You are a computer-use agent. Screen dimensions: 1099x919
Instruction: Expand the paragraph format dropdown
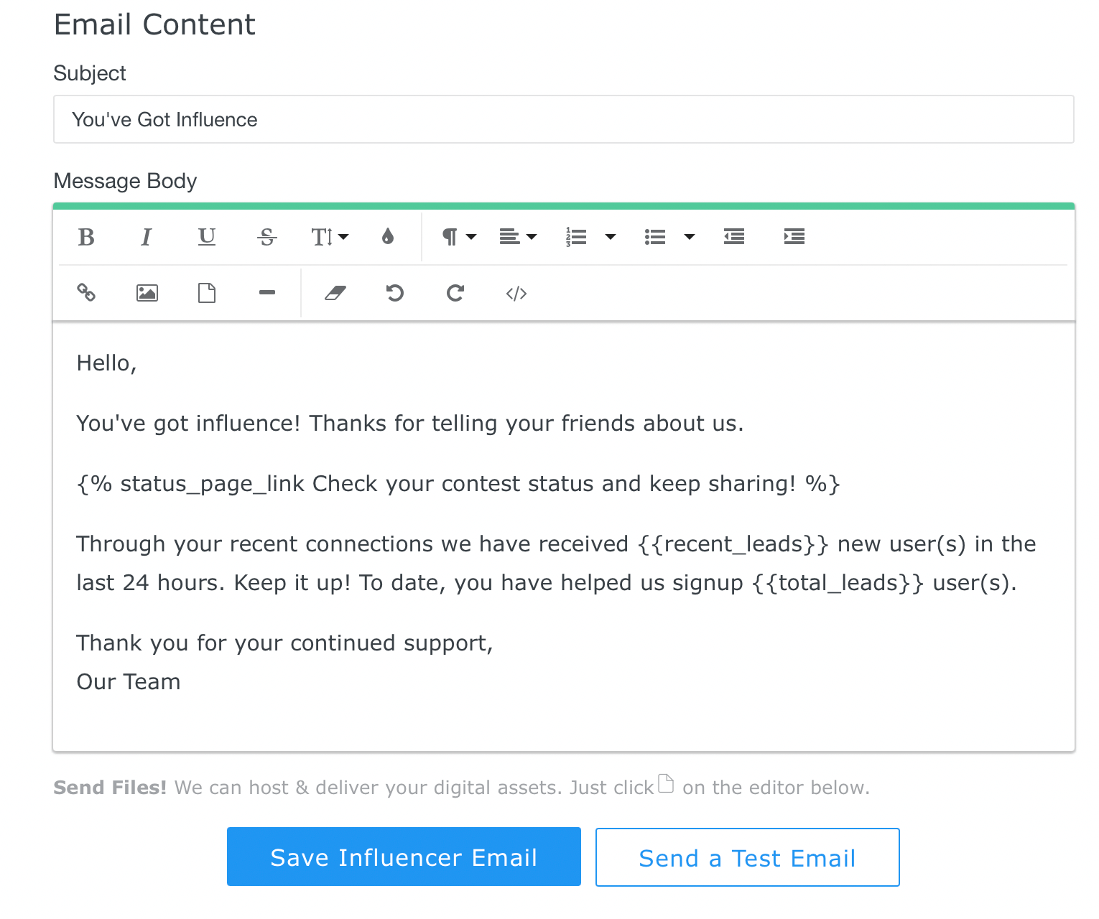pos(459,237)
